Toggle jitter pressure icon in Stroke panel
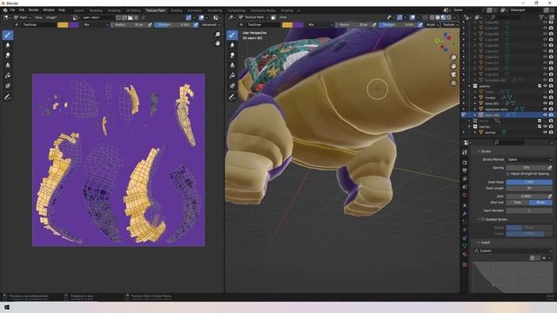The image size is (557, 313). [549, 196]
